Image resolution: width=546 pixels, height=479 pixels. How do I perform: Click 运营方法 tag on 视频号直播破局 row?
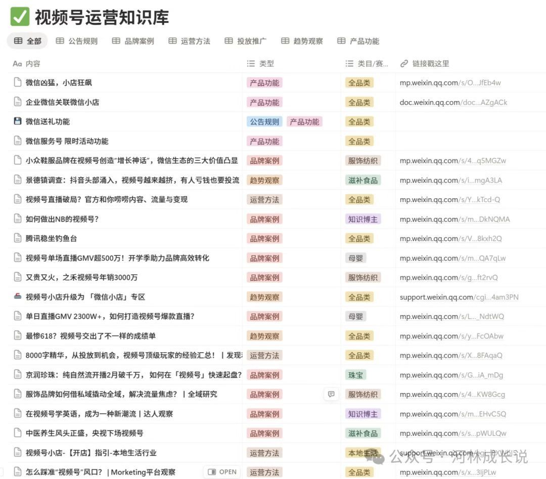(x=264, y=200)
